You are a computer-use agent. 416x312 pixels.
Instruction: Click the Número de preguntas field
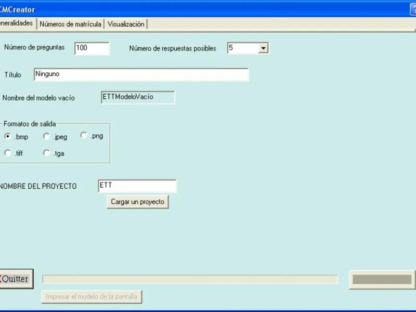coord(92,48)
